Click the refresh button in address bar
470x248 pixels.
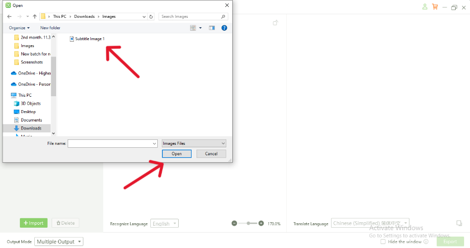click(x=151, y=16)
